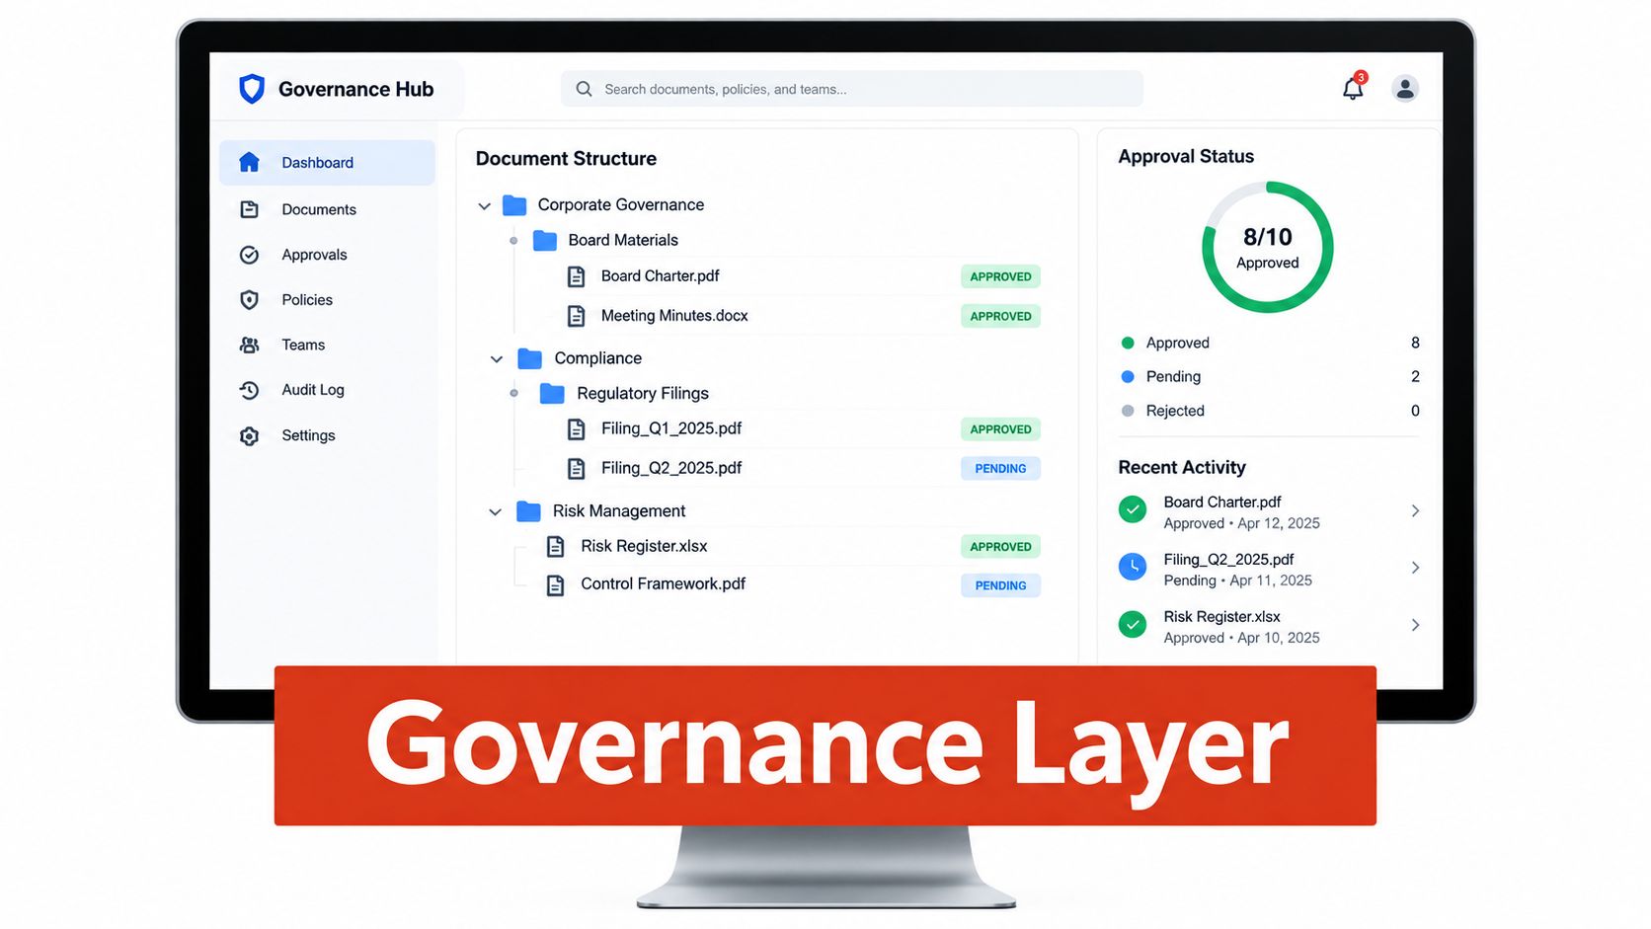The image size is (1651, 929).
Task: Collapse the Risk Management folder chevron
Action: click(x=496, y=512)
